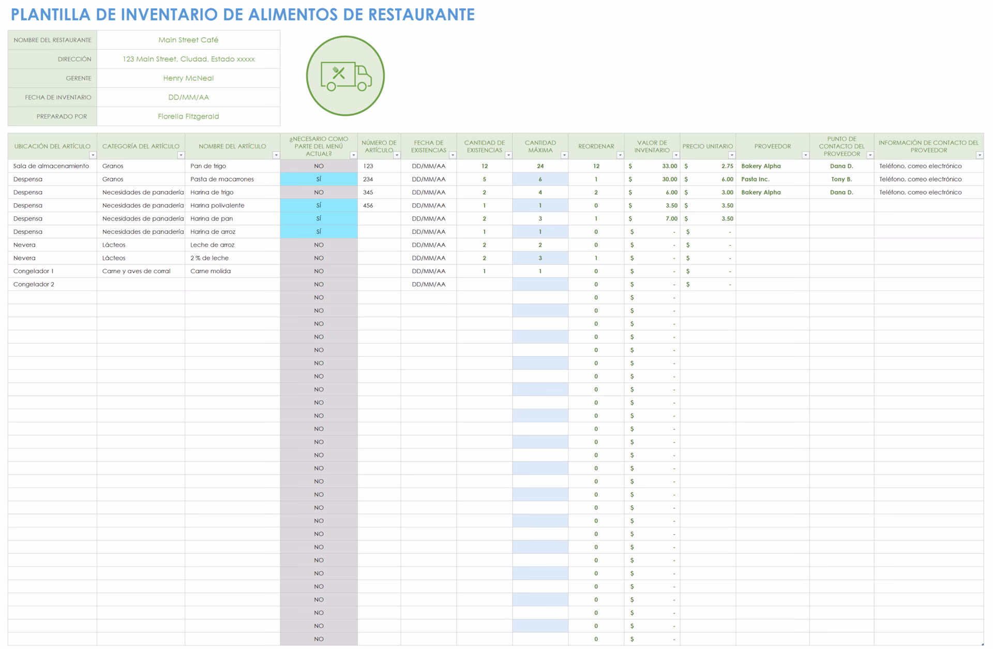Toggle SÍ for Harina de arroz row
This screenshot has width=993, height=649.
[318, 231]
